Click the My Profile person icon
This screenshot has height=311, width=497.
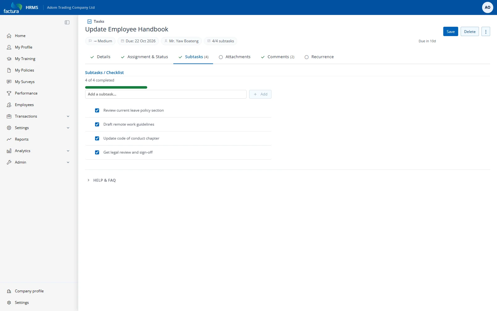click(9, 47)
